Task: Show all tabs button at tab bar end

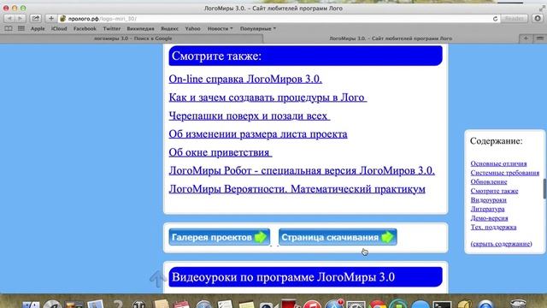Action: 539,38
